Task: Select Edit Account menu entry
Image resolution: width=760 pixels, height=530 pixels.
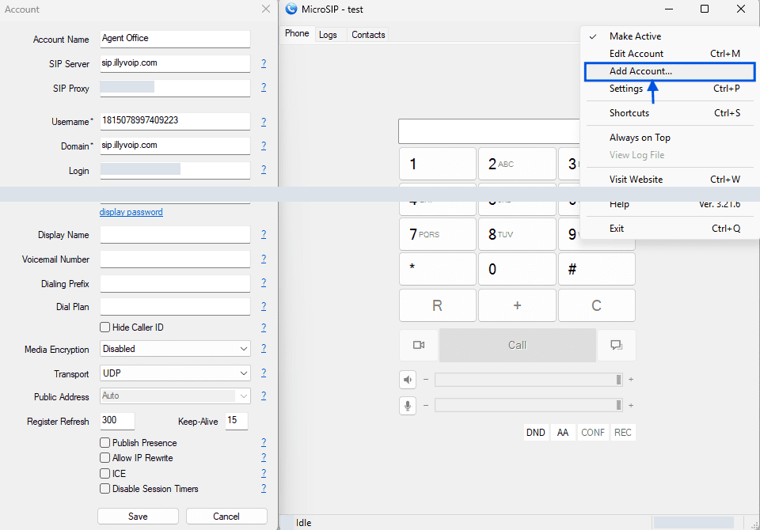Action: coord(670,54)
